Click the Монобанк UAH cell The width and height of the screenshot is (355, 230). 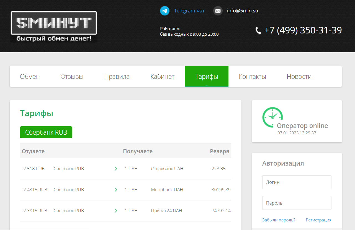[x=167, y=190]
